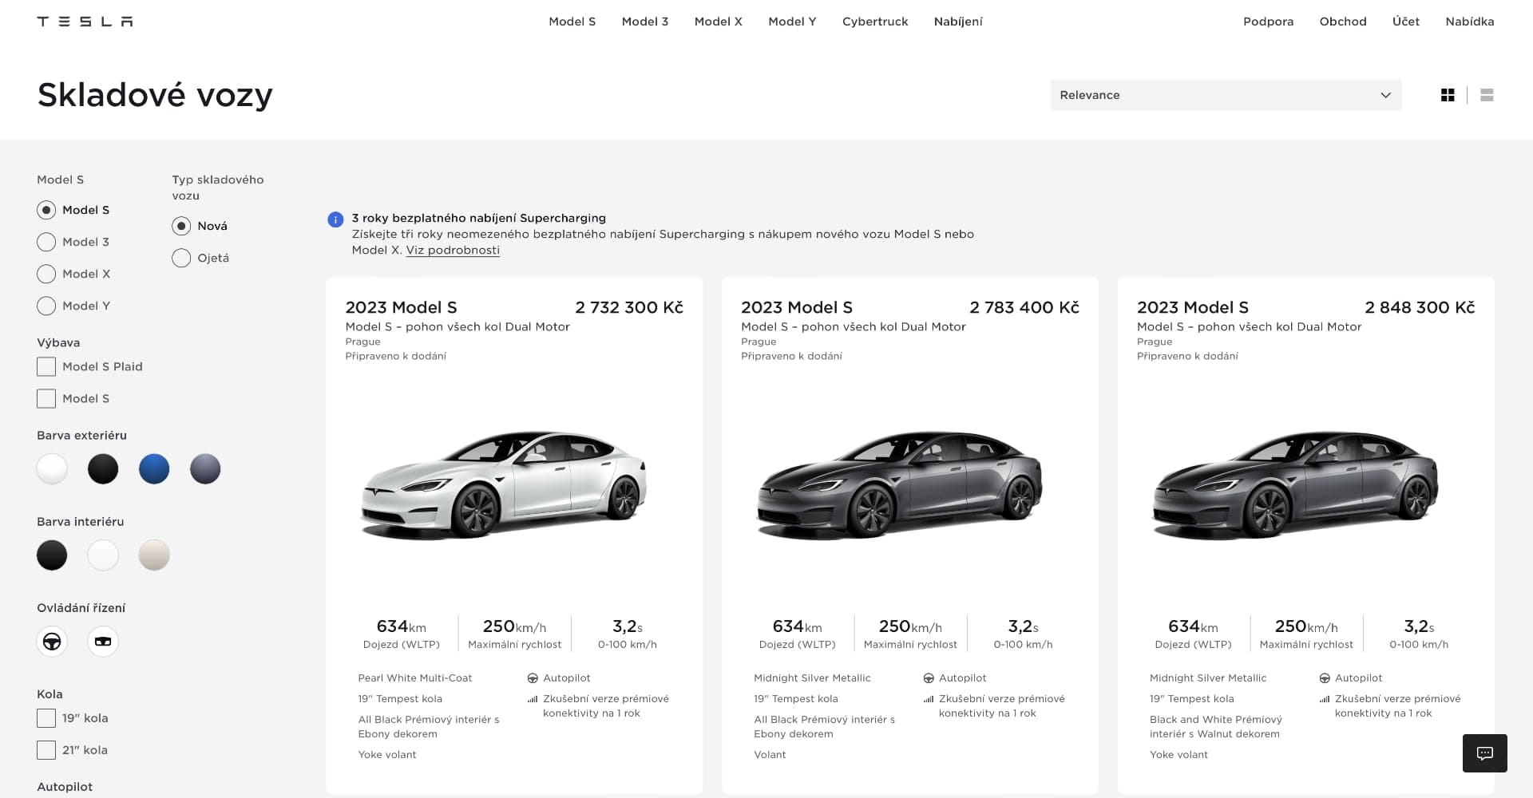
Task: Select the round steering wheel option
Action: click(x=52, y=642)
